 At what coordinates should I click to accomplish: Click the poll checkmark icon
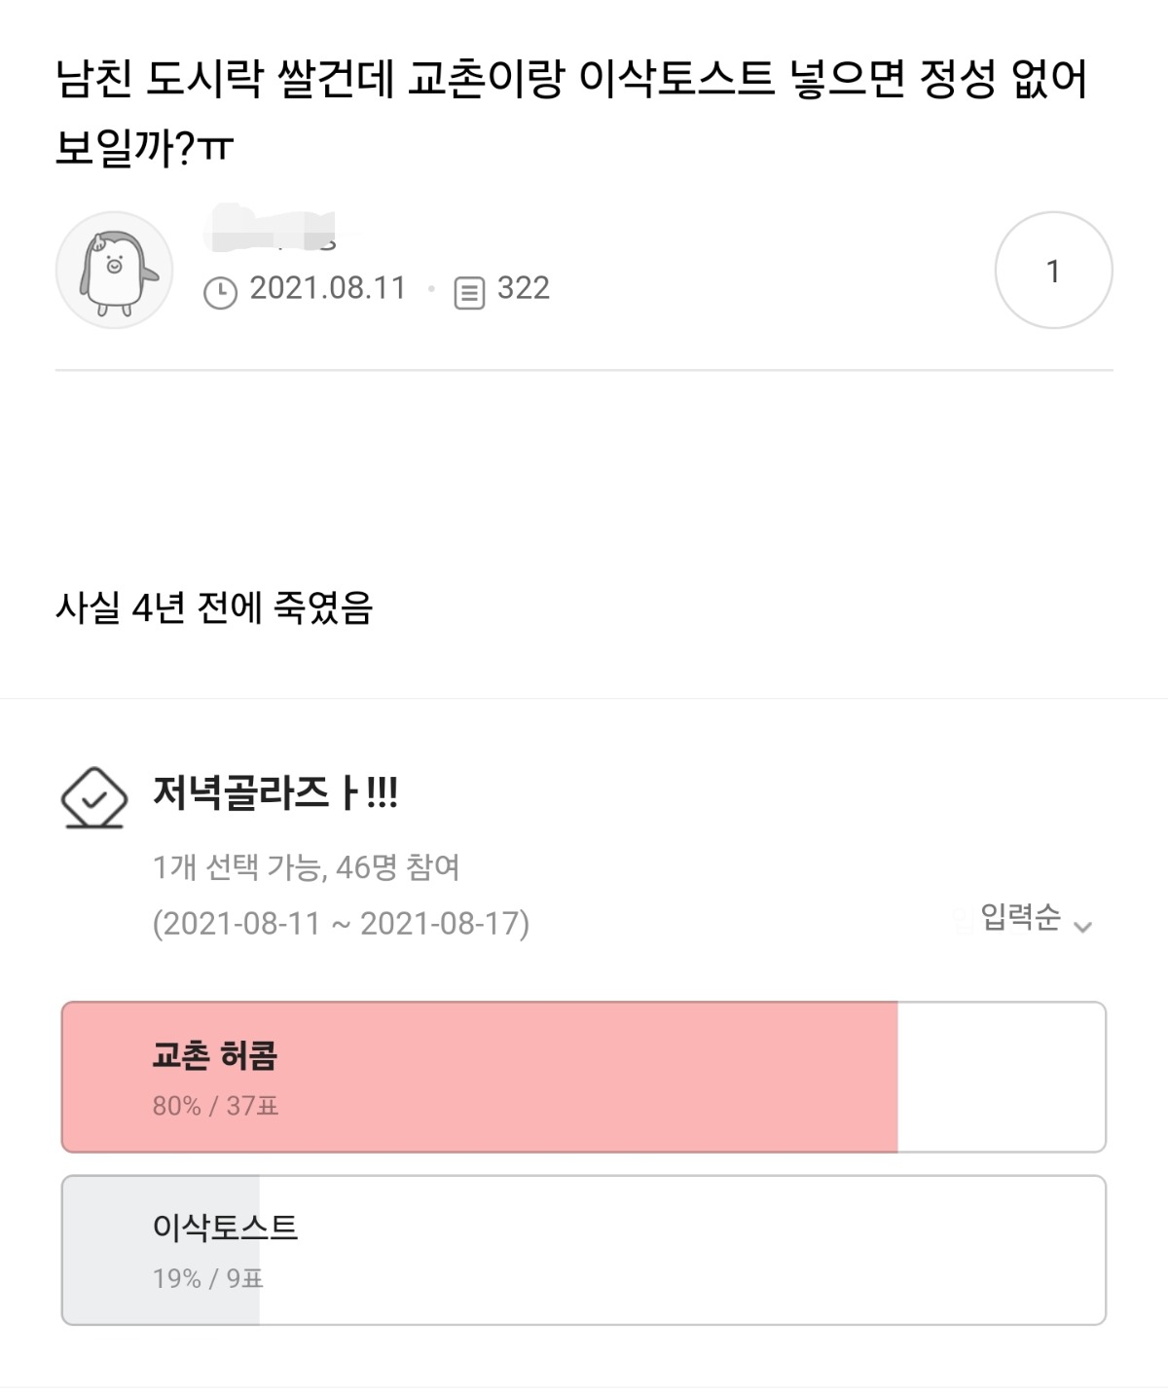pos(94,798)
